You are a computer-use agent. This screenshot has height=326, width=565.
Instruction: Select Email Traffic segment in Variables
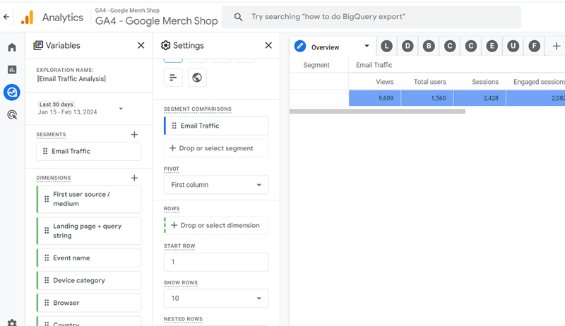point(89,151)
